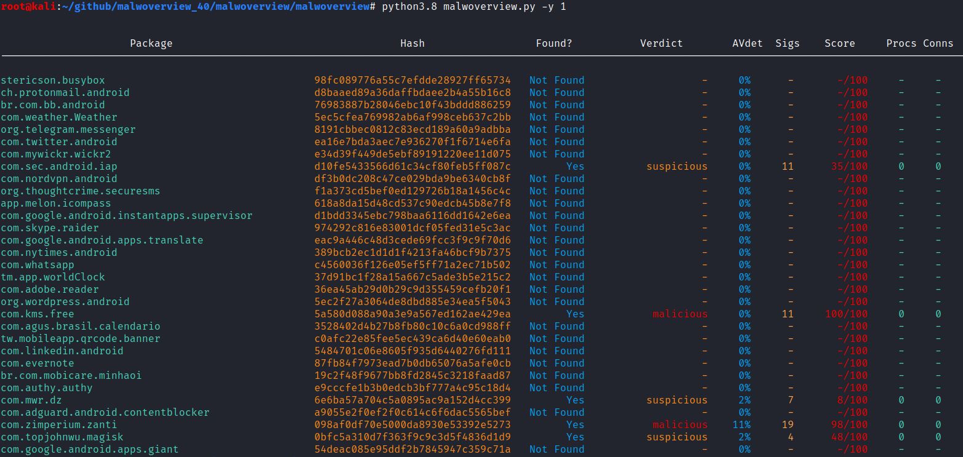
Task: Click com.agus.brasil.calendario package name
Action: pyautogui.click(x=81, y=326)
